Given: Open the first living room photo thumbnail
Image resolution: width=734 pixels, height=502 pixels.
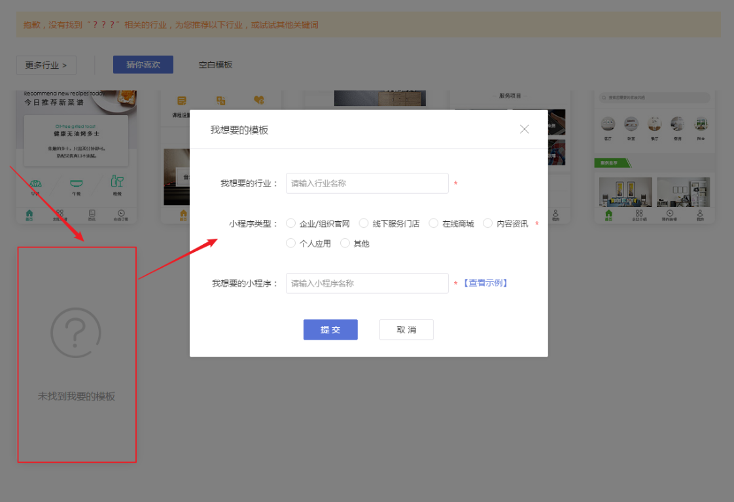Looking at the screenshot, I should (625, 192).
